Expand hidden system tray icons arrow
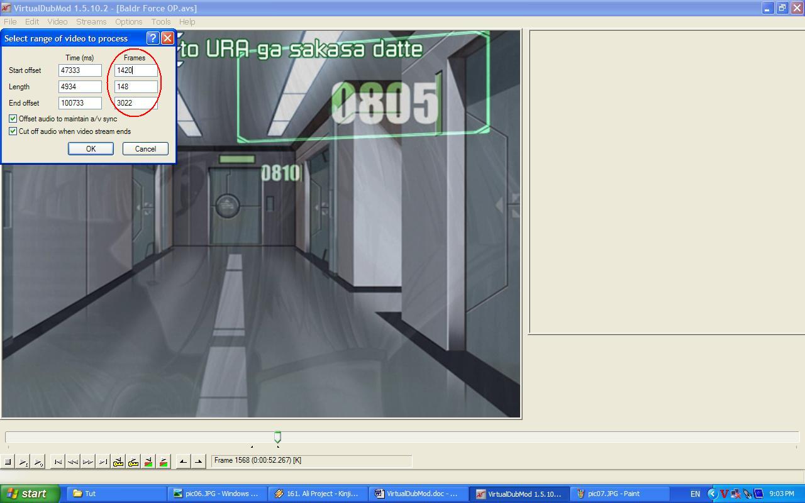The width and height of the screenshot is (805, 503). (713, 494)
